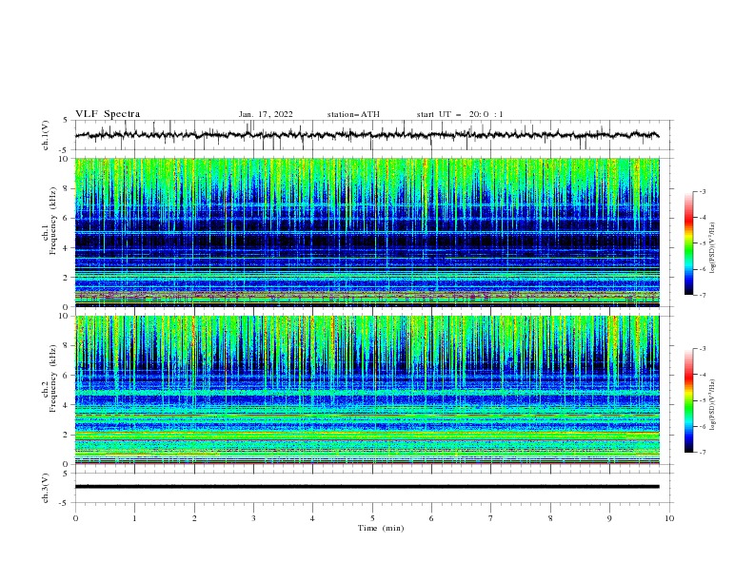The height and width of the screenshot is (582, 754).
Task: Click inside the ch.1 spectrogram panel
Action: coord(367,232)
